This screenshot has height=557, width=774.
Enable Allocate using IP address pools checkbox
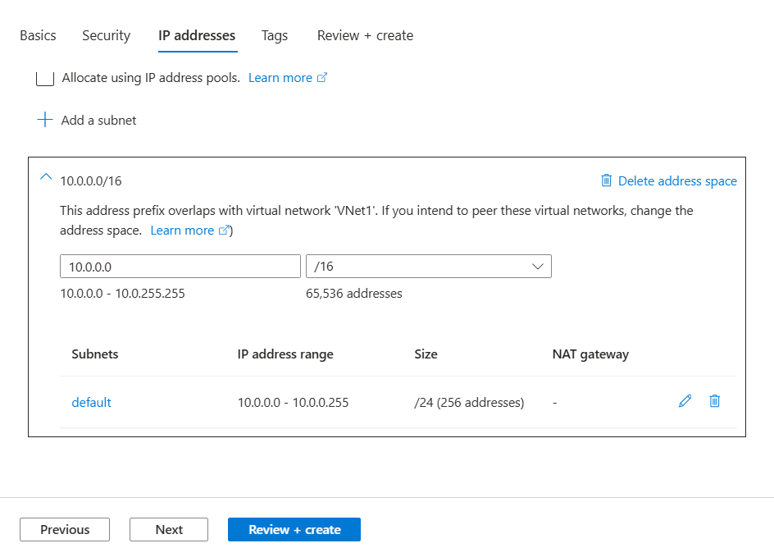pos(45,78)
